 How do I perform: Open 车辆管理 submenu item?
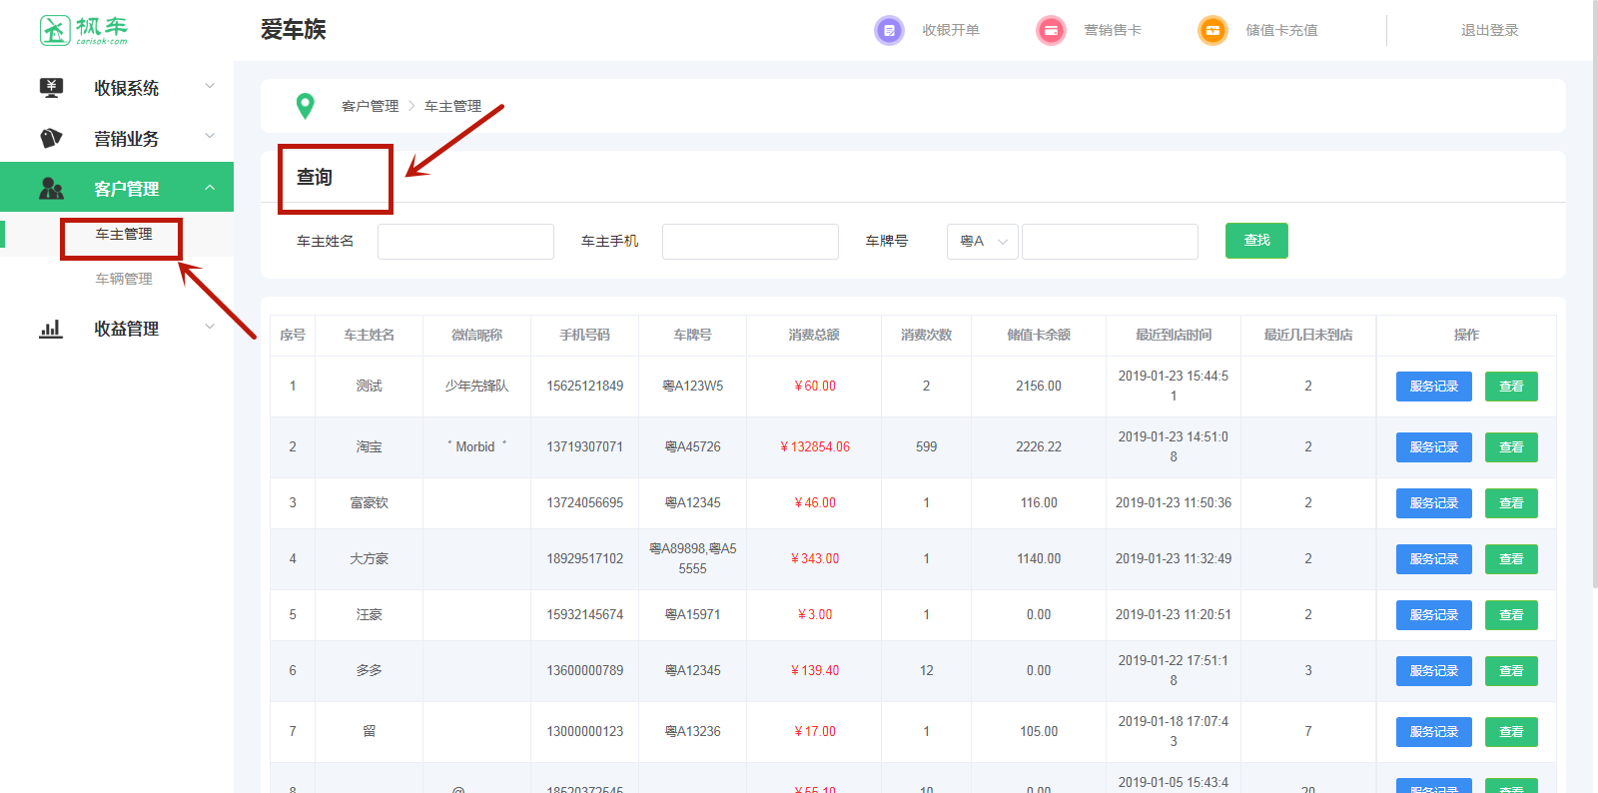click(x=124, y=279)
